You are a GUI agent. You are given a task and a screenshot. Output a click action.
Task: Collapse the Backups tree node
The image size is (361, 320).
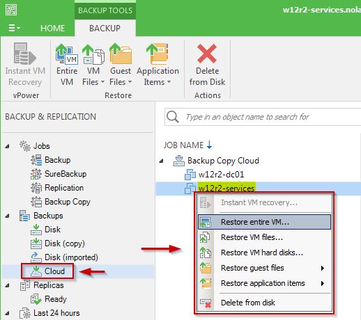(x=8, y=216)
